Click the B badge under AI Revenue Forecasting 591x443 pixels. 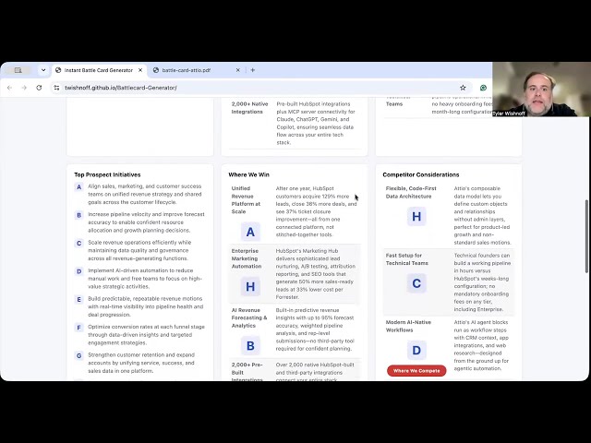pos(250,346)
